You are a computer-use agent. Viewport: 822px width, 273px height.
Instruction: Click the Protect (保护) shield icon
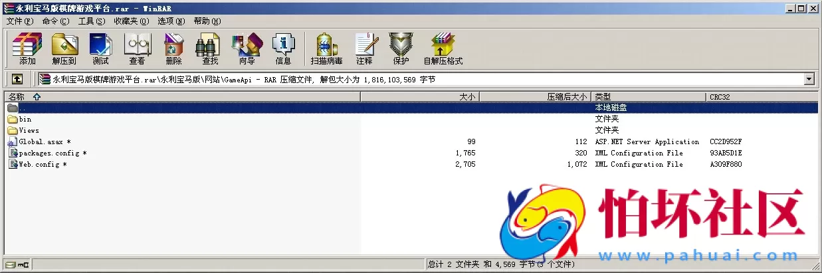(401, 49)
